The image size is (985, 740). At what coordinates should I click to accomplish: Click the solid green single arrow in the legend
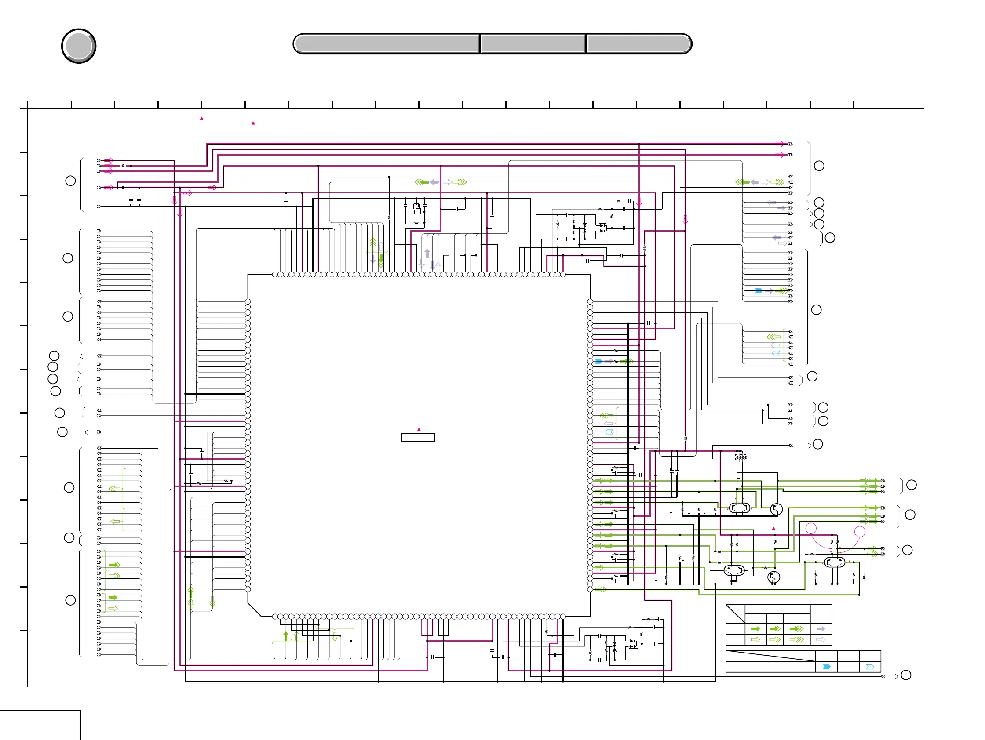pos(755,629)
